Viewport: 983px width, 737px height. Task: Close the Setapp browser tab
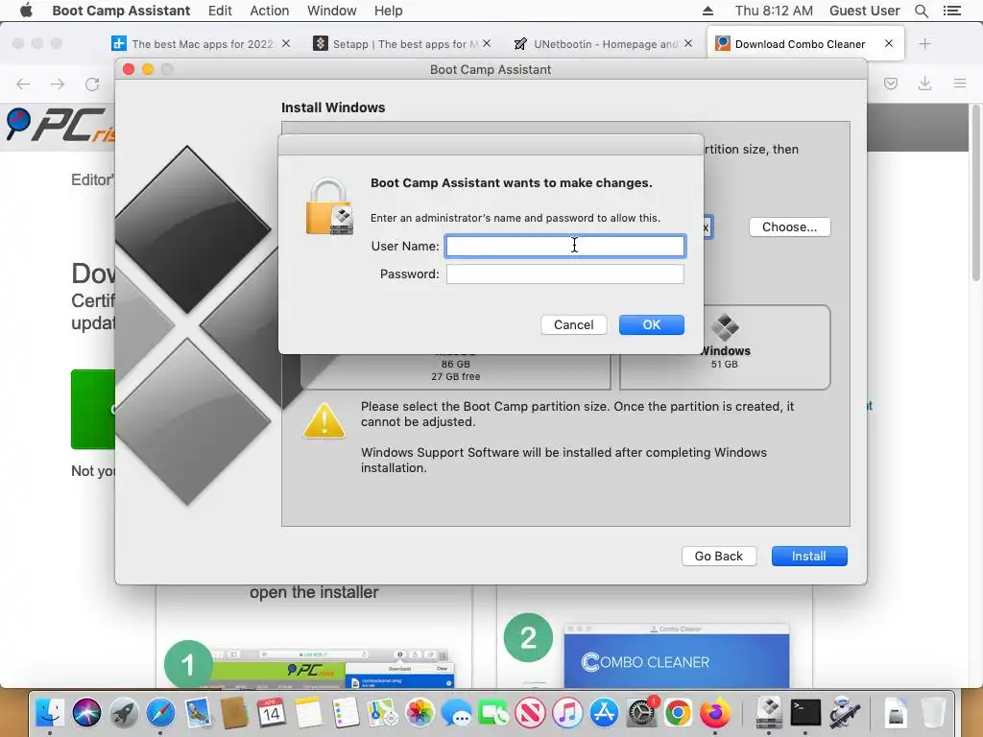click(487, 43)
